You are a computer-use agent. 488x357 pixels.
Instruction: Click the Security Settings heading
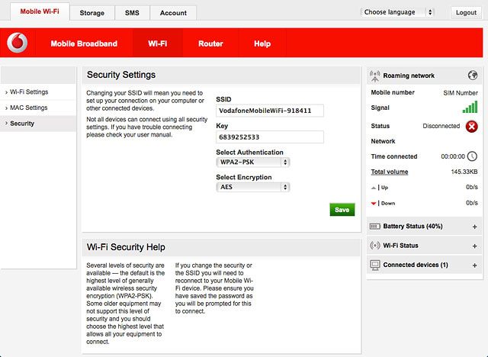(121, 75)
